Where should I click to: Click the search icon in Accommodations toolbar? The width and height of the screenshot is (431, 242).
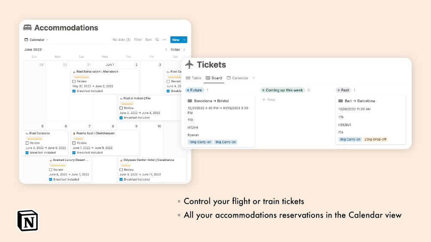[157, 40]
